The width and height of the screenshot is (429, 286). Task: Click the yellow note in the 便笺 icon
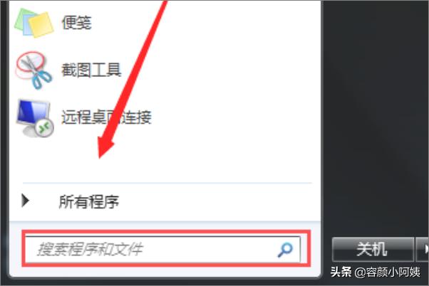(x=41, y=25)
